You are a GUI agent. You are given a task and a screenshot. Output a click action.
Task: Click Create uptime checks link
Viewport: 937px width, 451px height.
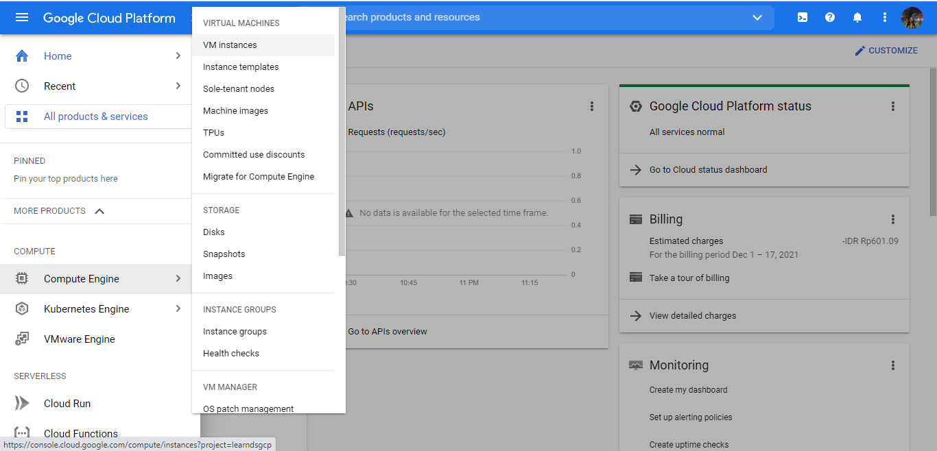689,445
